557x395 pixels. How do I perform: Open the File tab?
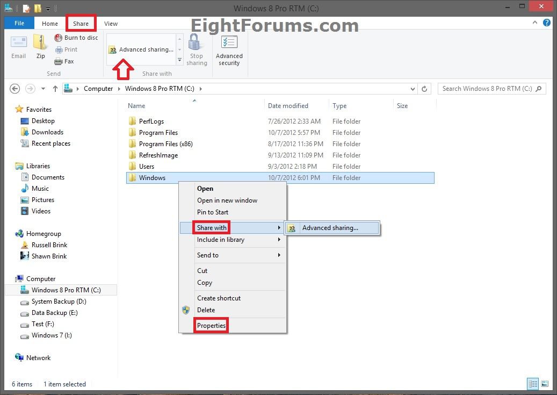click(x=19, y=23)
